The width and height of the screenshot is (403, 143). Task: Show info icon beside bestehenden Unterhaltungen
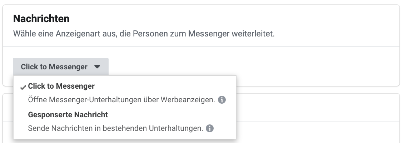(210, 128)
